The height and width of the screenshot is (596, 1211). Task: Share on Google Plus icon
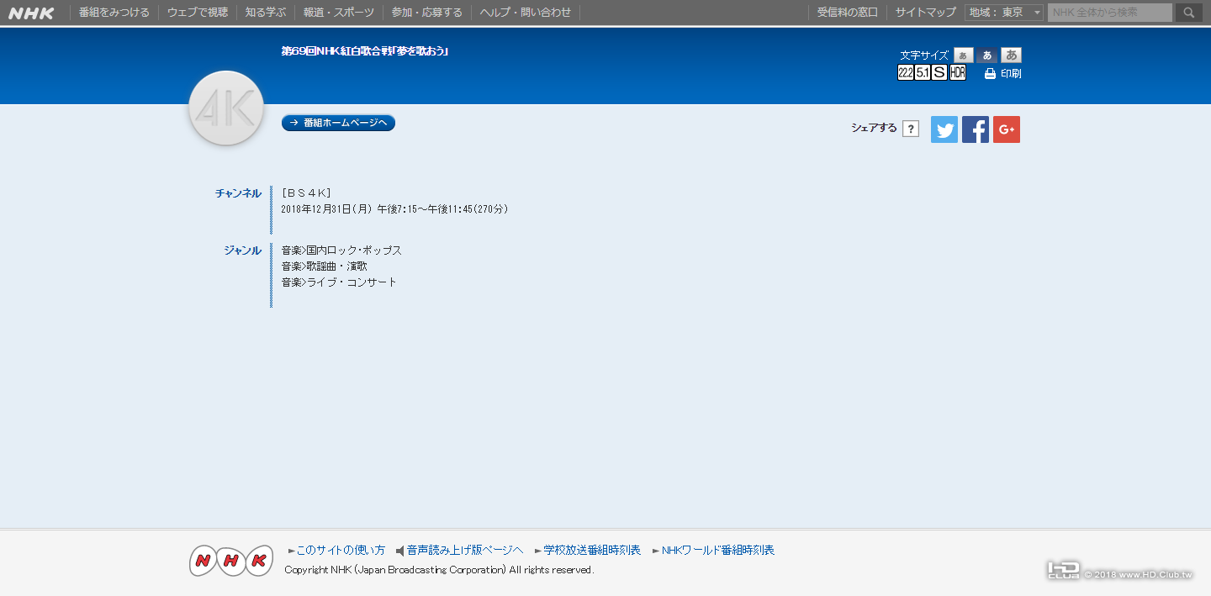pyautogui.click(x=1007, y=129)
